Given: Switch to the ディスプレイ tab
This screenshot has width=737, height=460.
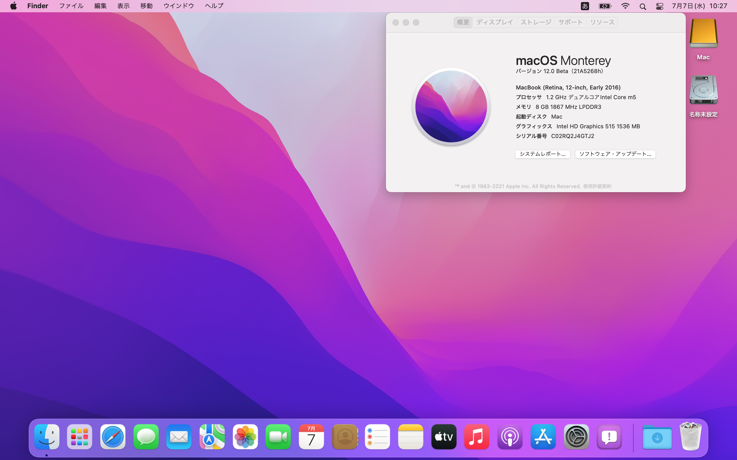Looking at the screenshot, I should tap(495, 22).
